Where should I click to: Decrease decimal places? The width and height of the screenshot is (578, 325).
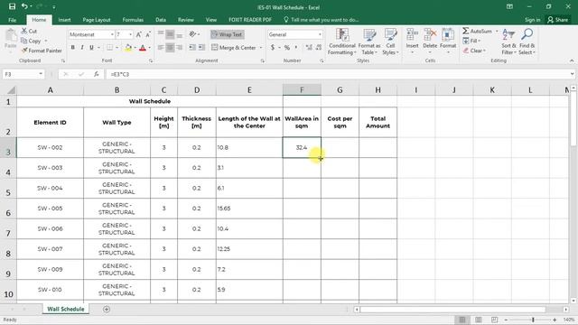(319, 48)
